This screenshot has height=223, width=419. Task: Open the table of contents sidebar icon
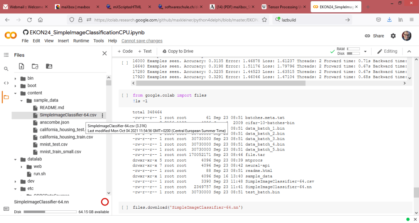pyautogui.click(x=6, y=55)
